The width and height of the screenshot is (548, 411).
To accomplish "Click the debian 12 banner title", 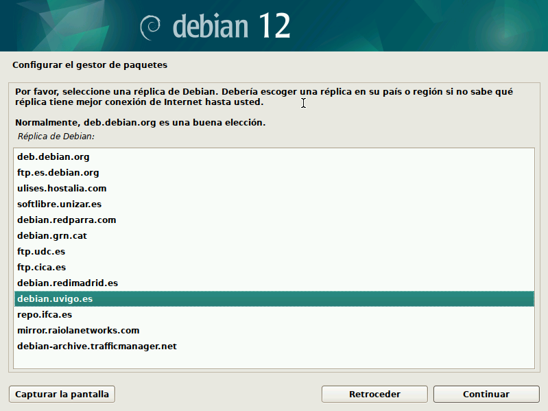I will [231, 27].
